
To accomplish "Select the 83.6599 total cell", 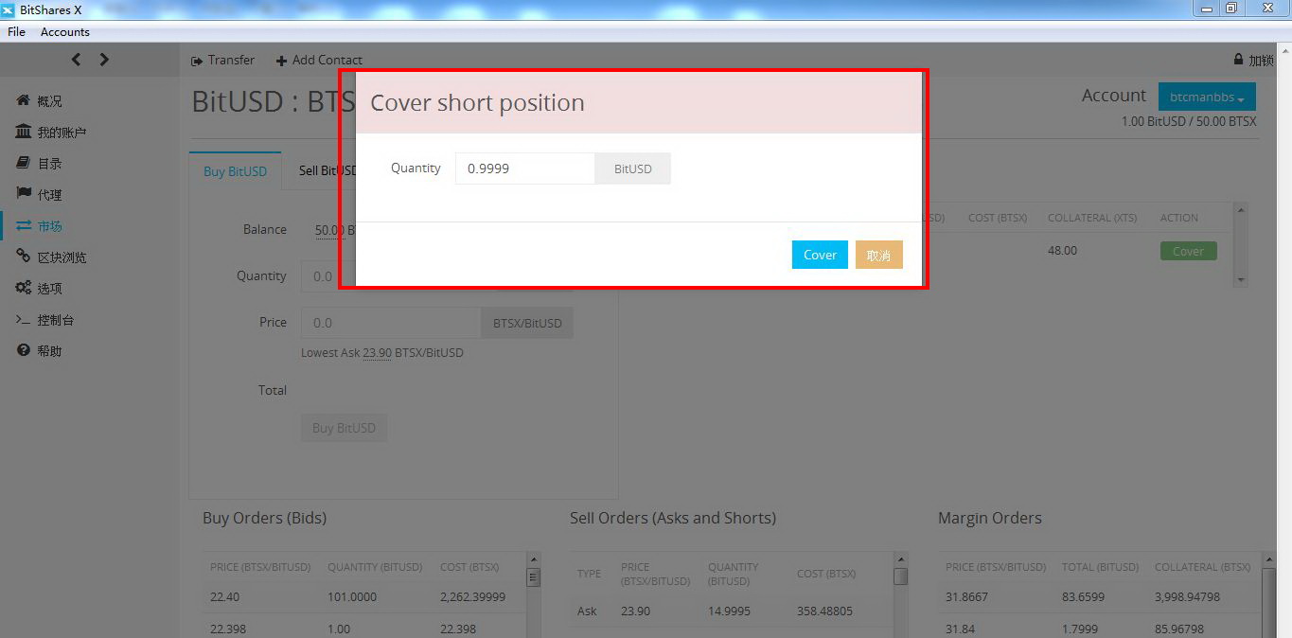I will [1083, 597].
